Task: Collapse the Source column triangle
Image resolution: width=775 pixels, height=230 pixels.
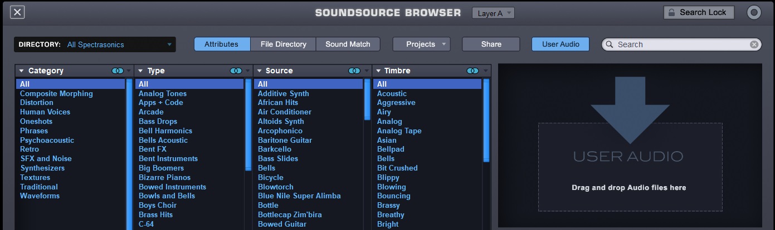Action: [259, 71]
